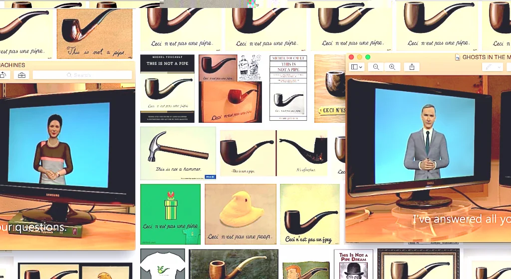Open the green Mario pipe image
511x279 pixels.
(x=171, y=214)
